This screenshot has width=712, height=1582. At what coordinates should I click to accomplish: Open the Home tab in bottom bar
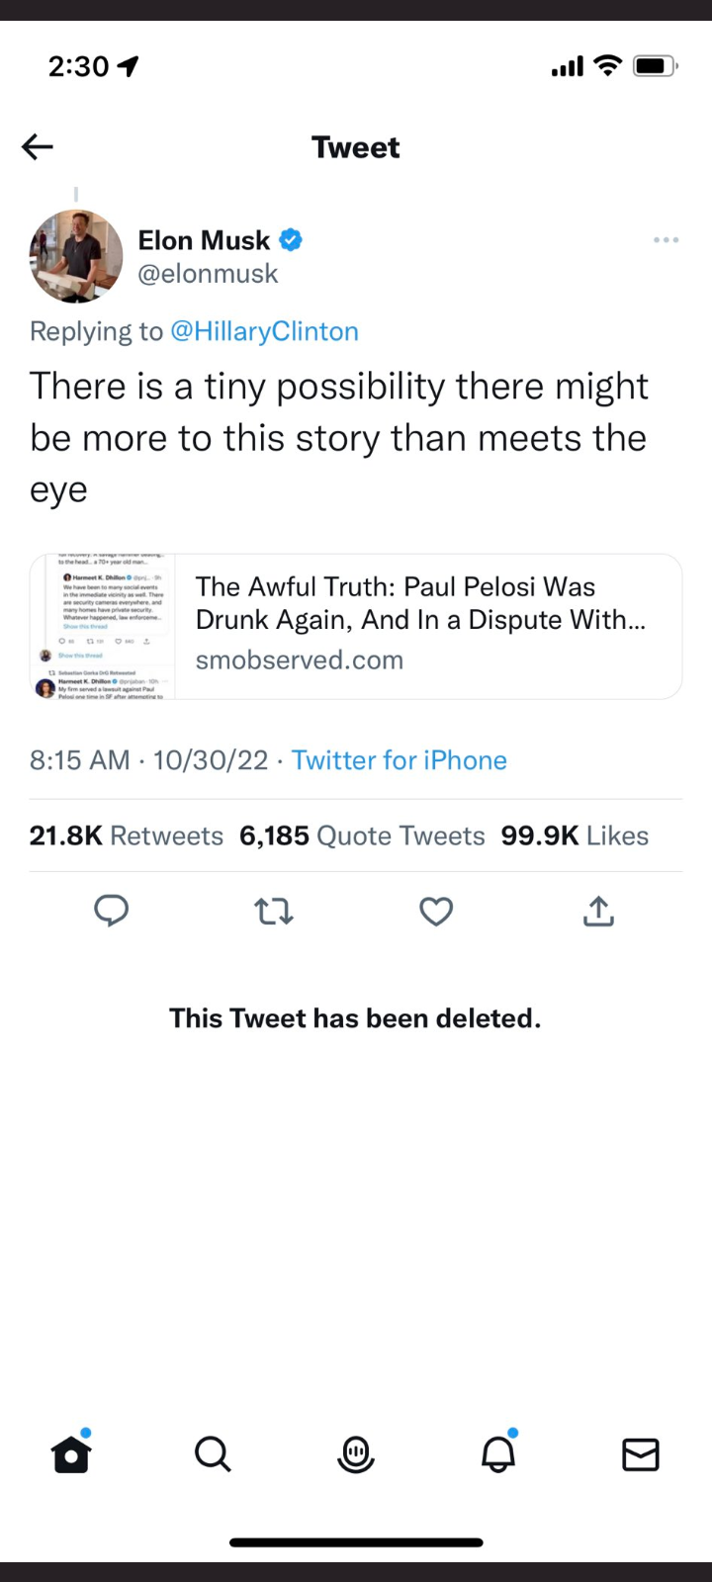tap(71, 1454)
